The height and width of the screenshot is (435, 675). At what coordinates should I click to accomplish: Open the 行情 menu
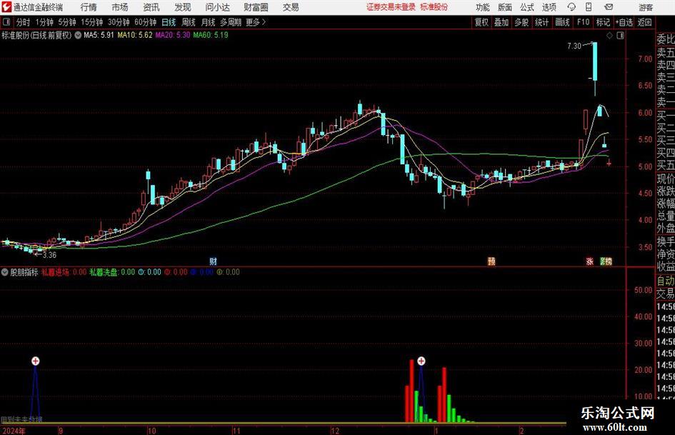pyautogui.click(x=89, y=7)
